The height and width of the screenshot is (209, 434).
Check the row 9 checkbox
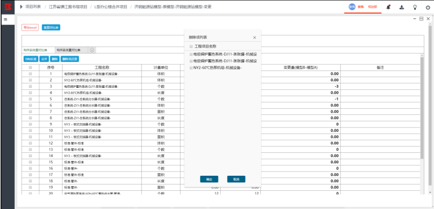coord(30,124)
